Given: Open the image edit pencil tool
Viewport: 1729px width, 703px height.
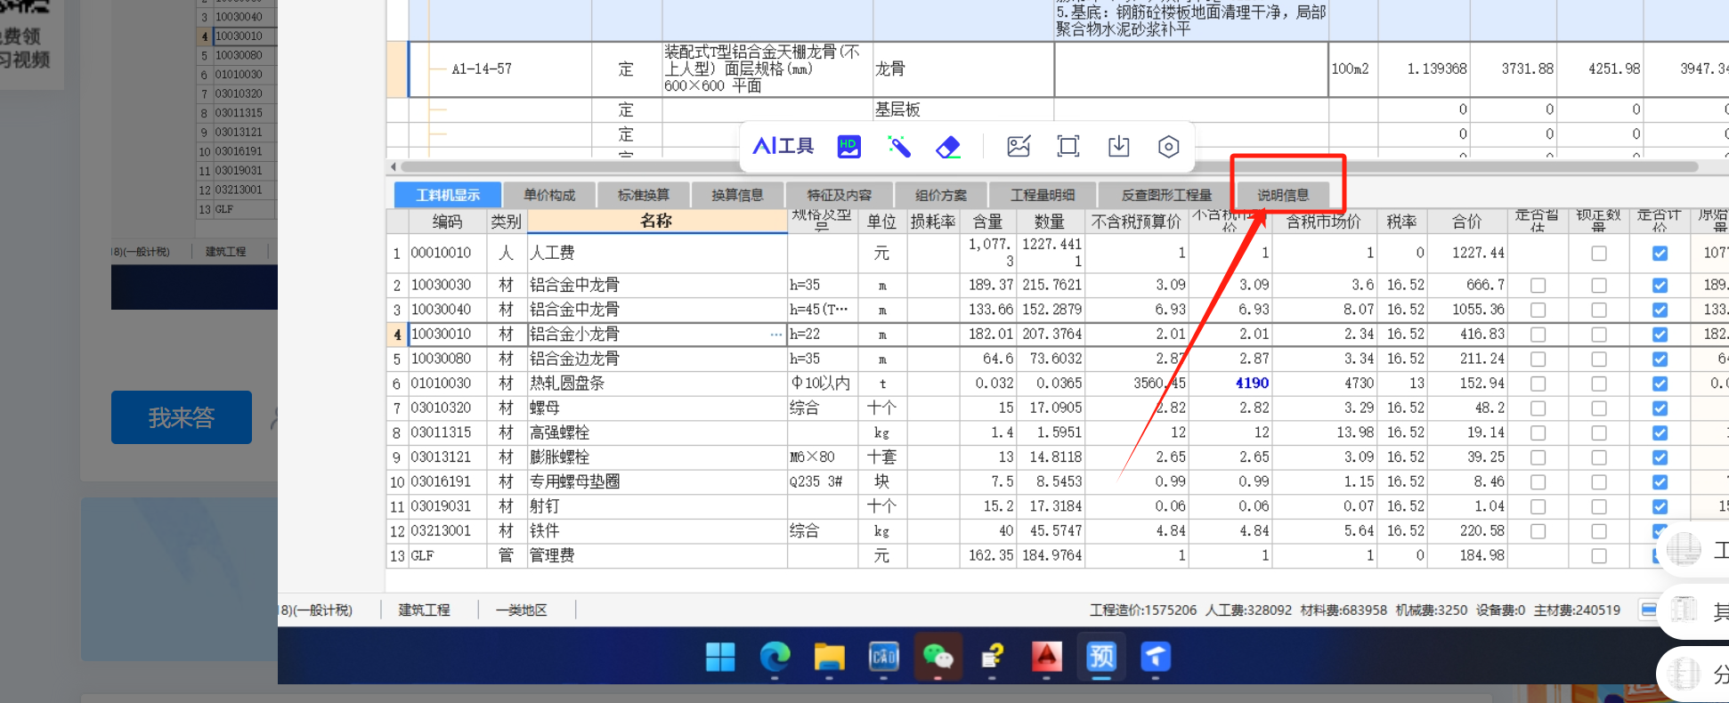Looking at the screenshot, I should pos(1019,147).
